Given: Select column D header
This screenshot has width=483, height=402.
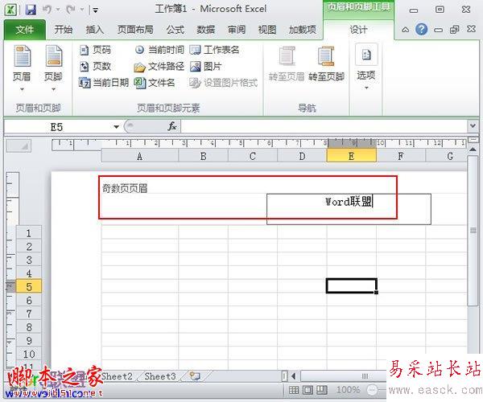Looking at the screenshot, I should click(x=302, y=156).
